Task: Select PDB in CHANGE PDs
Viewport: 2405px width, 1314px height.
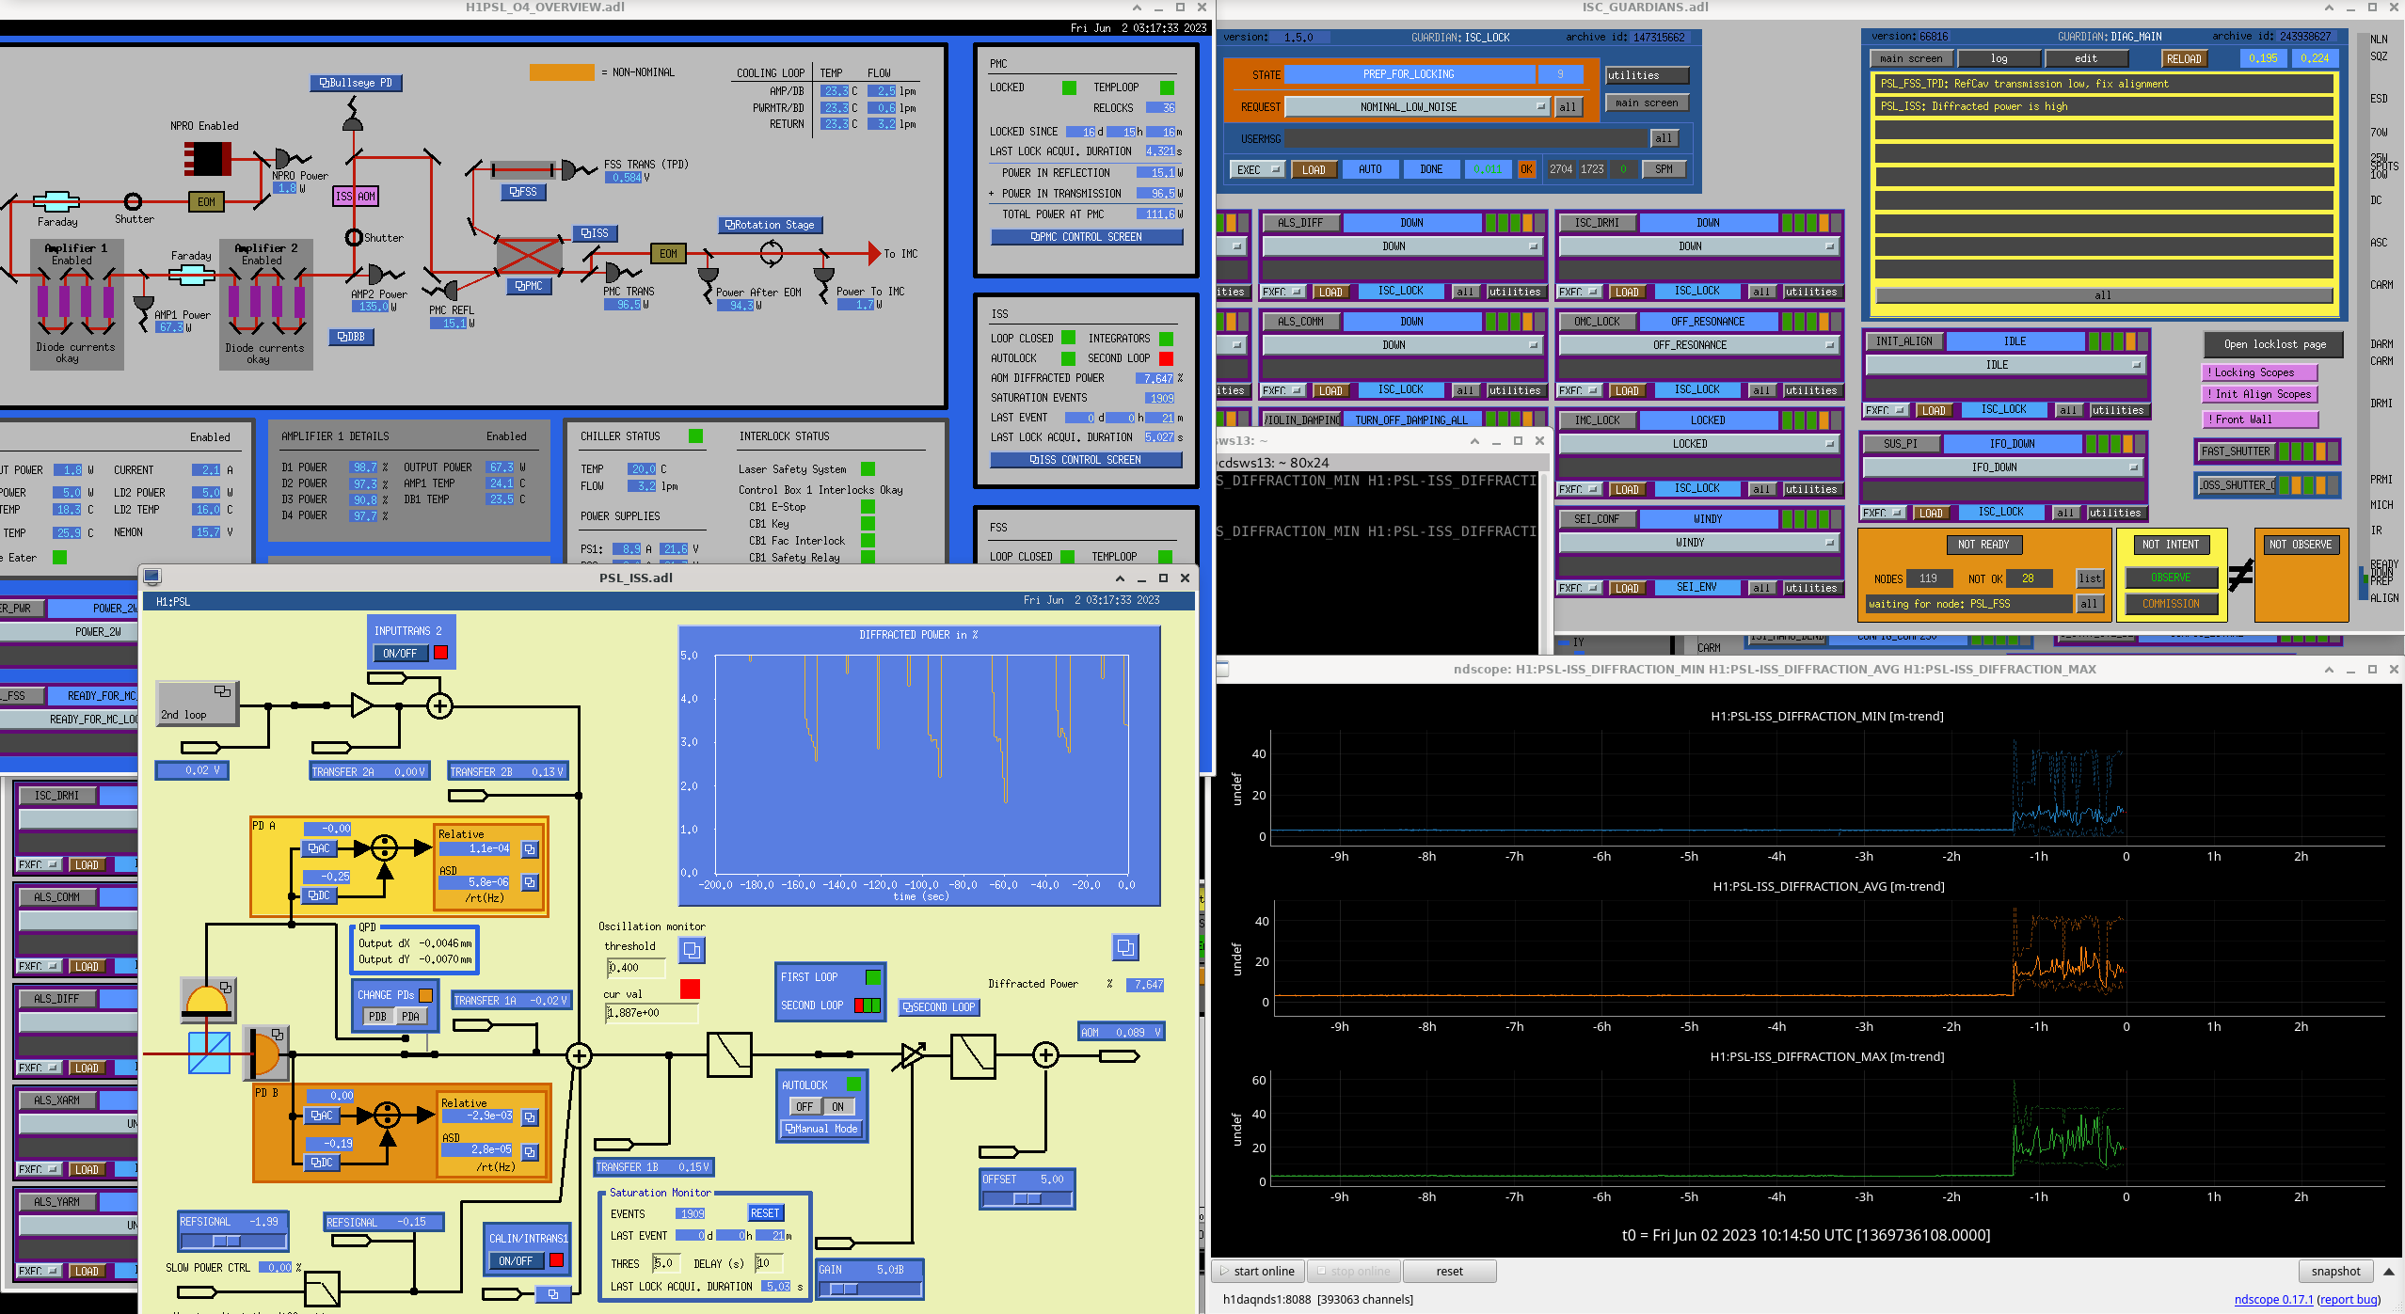Action: pos(377,1017)
